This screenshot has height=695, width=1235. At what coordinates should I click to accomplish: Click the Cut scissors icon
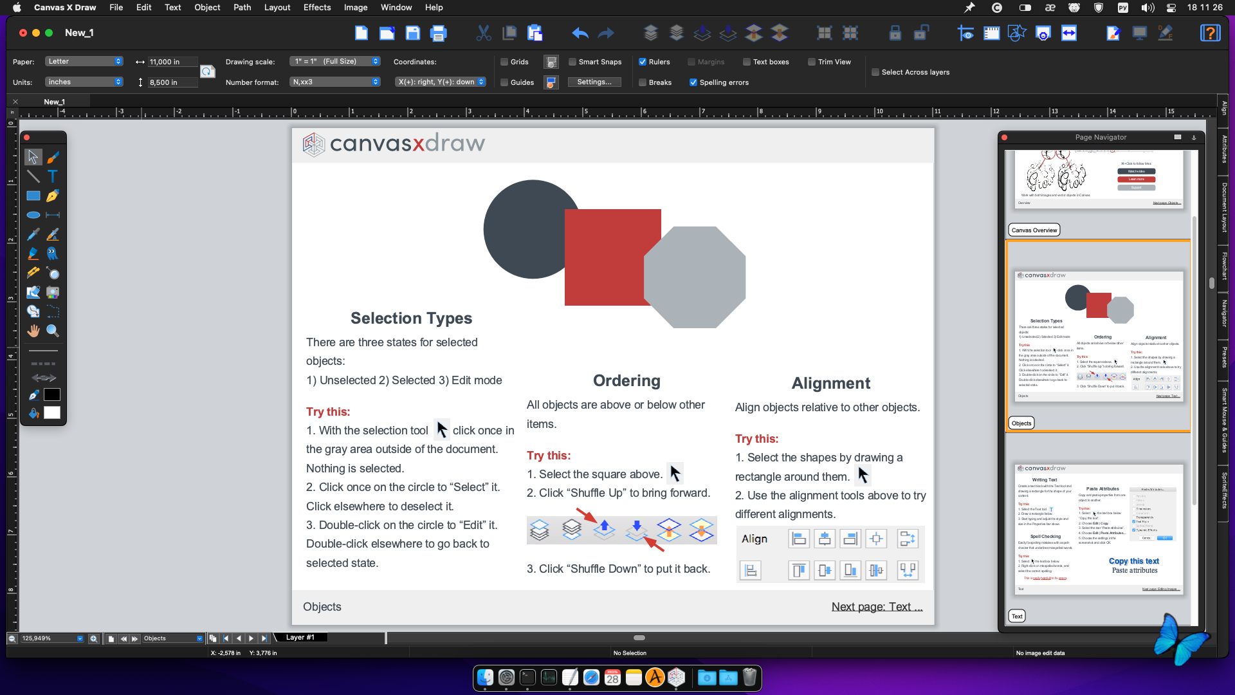point(483,33)
